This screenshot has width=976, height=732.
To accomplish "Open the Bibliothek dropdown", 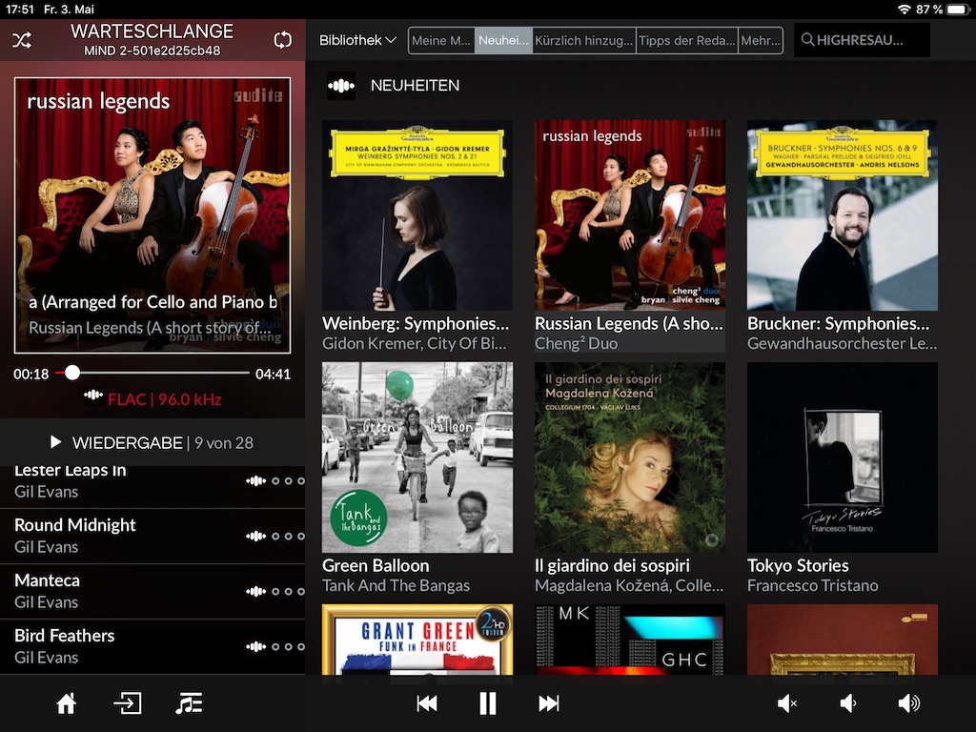I will [357, 40].
